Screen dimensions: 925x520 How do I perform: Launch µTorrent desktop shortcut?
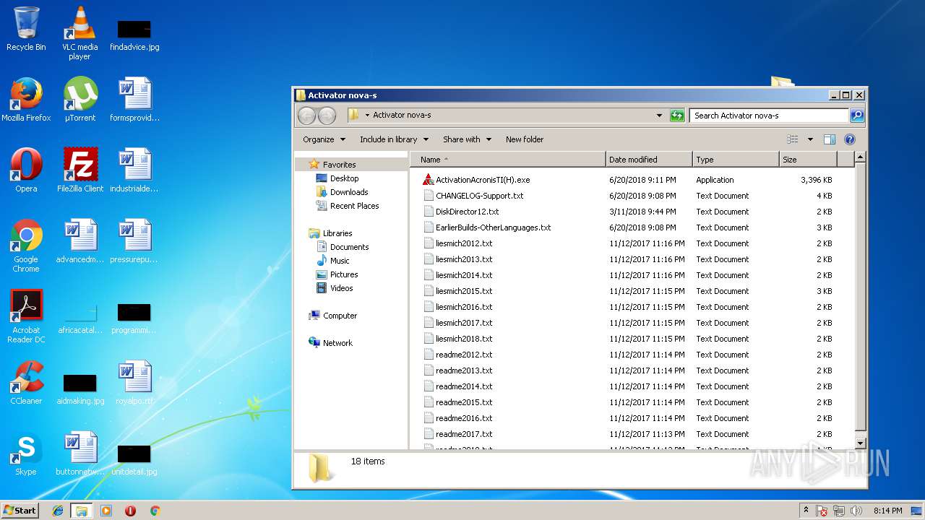point(80,100)
